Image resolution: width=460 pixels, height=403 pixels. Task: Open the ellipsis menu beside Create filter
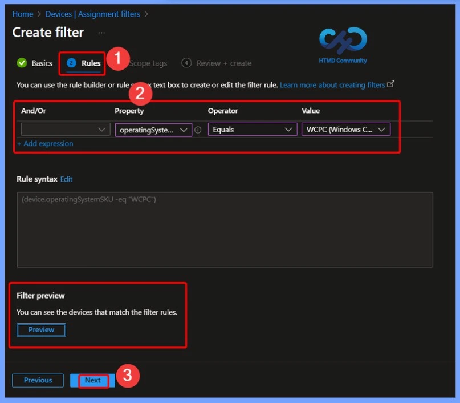(101, 33)
